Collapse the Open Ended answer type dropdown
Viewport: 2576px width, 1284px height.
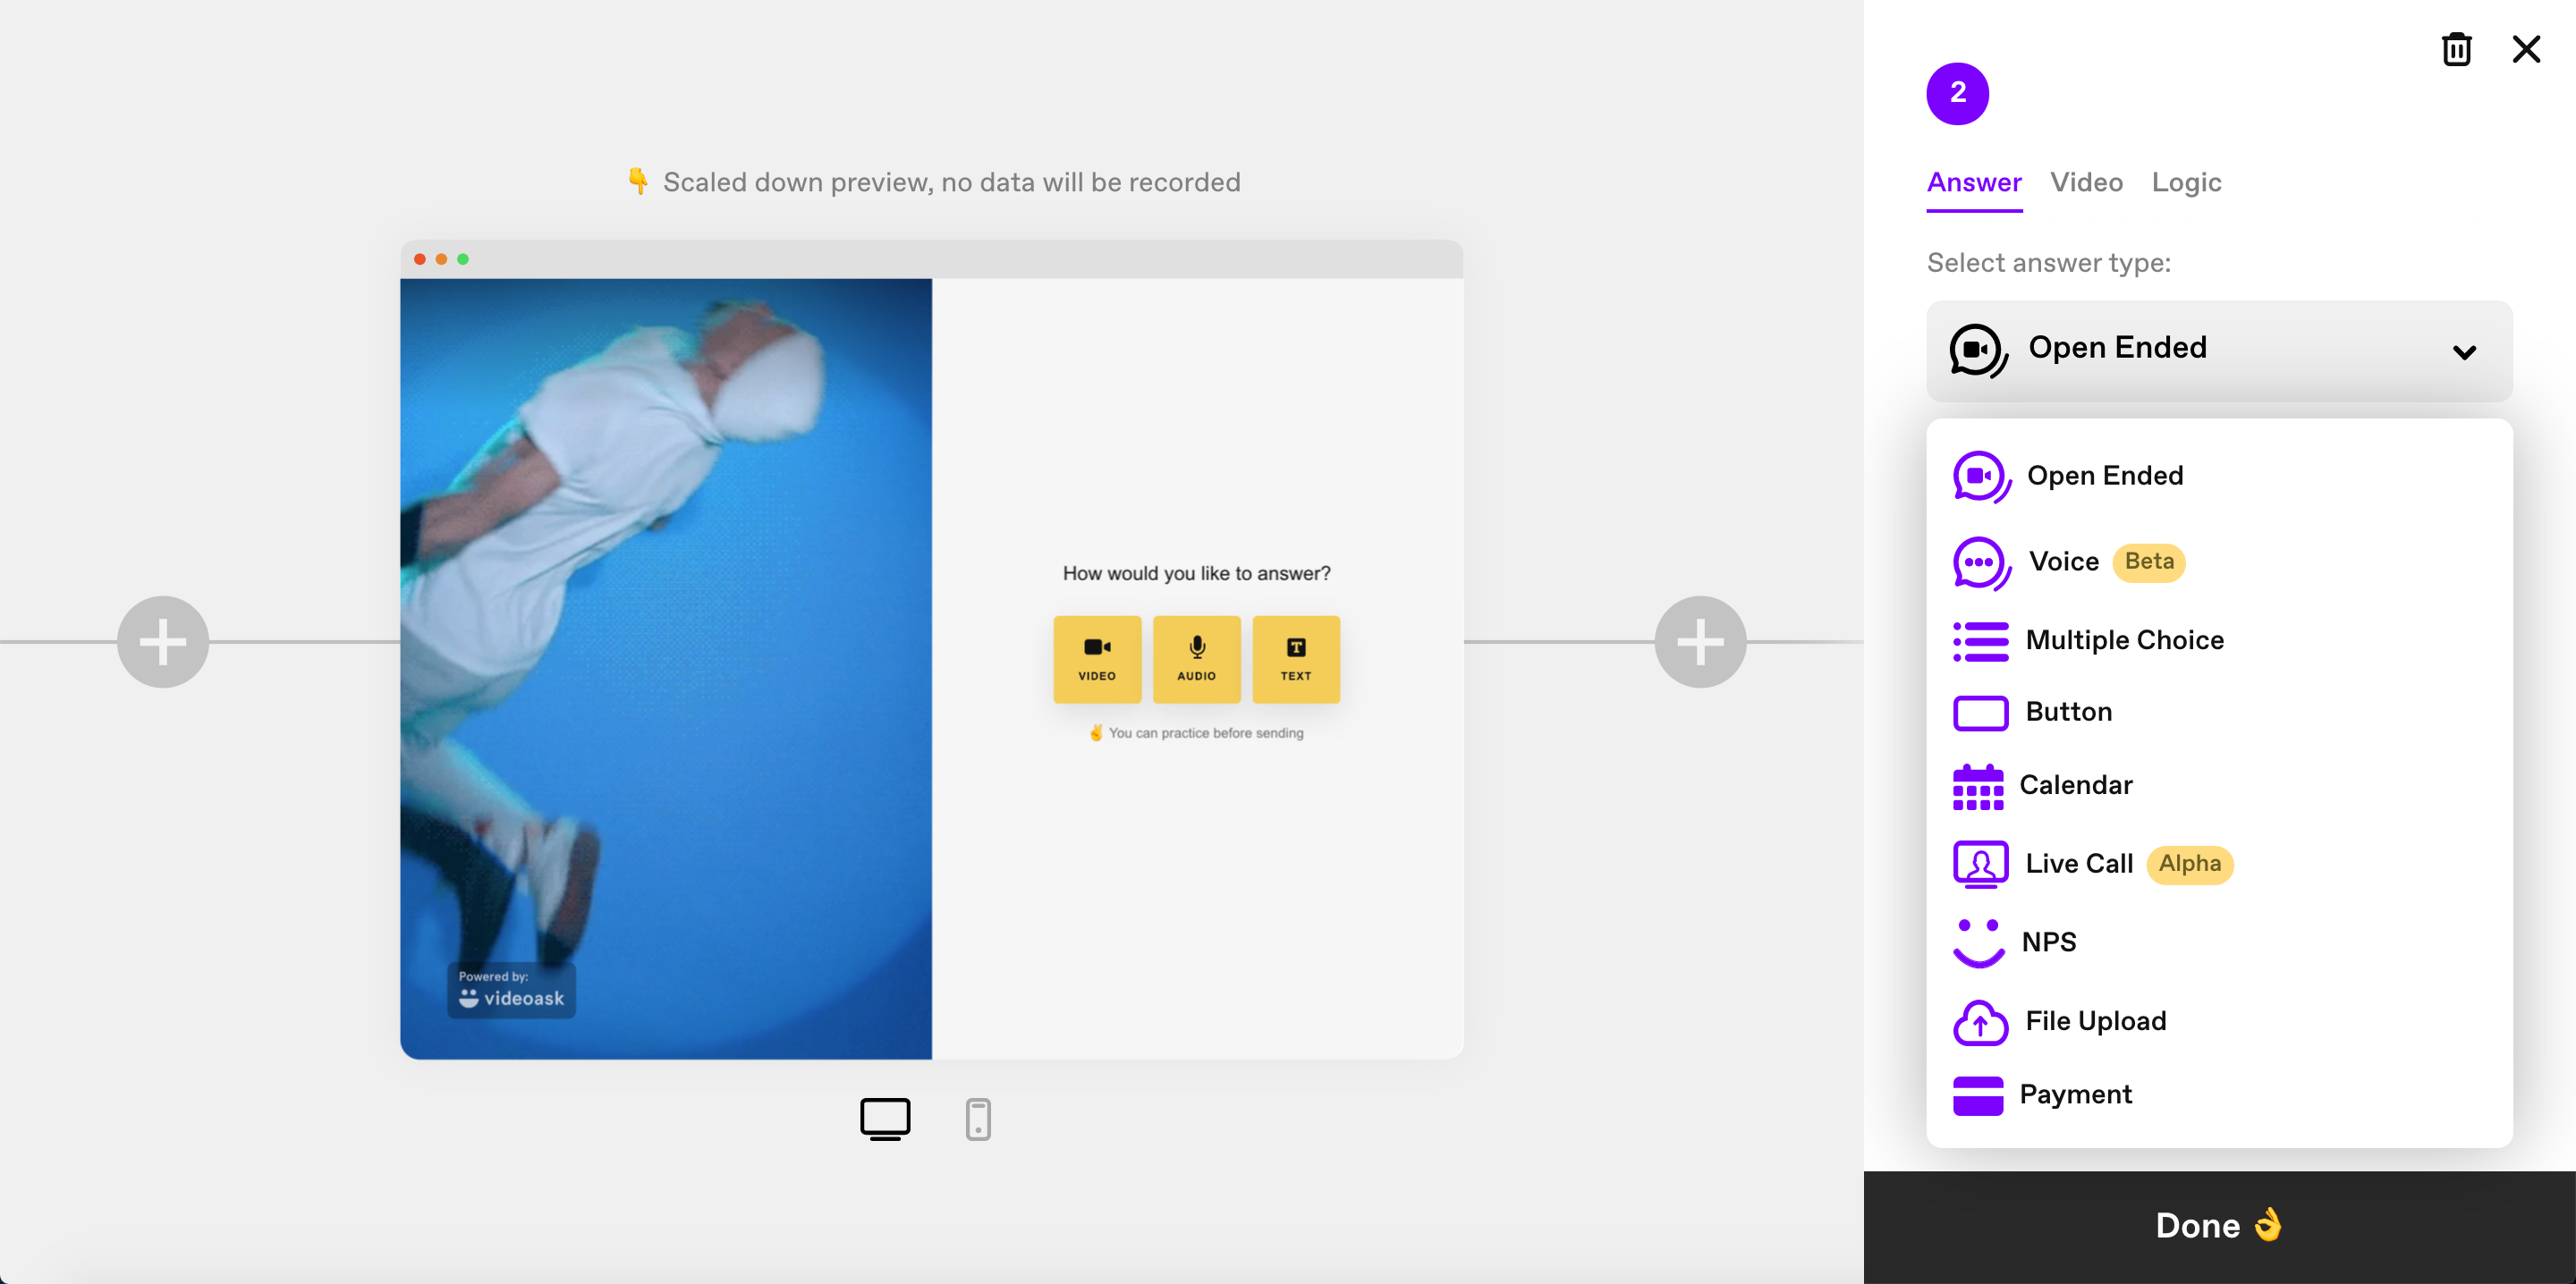(x=2219, y=350)
